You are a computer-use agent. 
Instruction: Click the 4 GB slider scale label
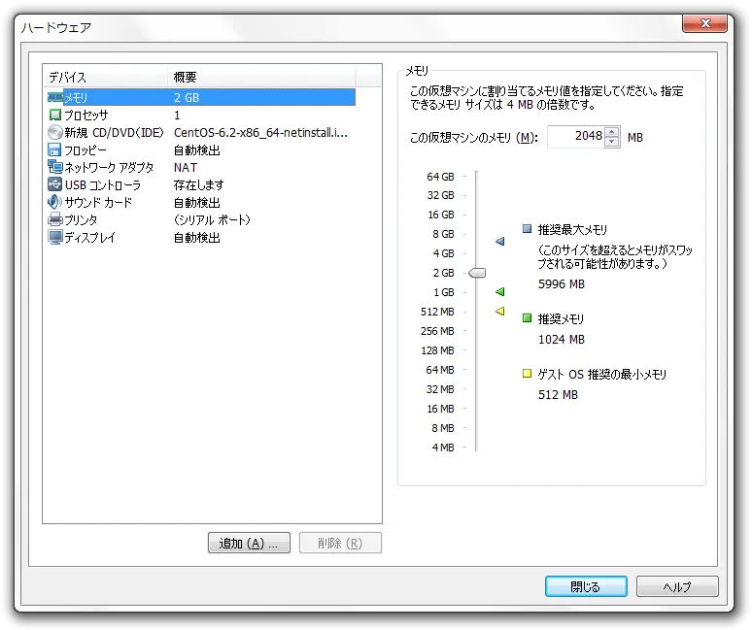coord(443,253)
